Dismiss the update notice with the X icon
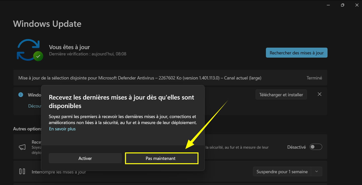The image size is (362, 185). (319, 94)
